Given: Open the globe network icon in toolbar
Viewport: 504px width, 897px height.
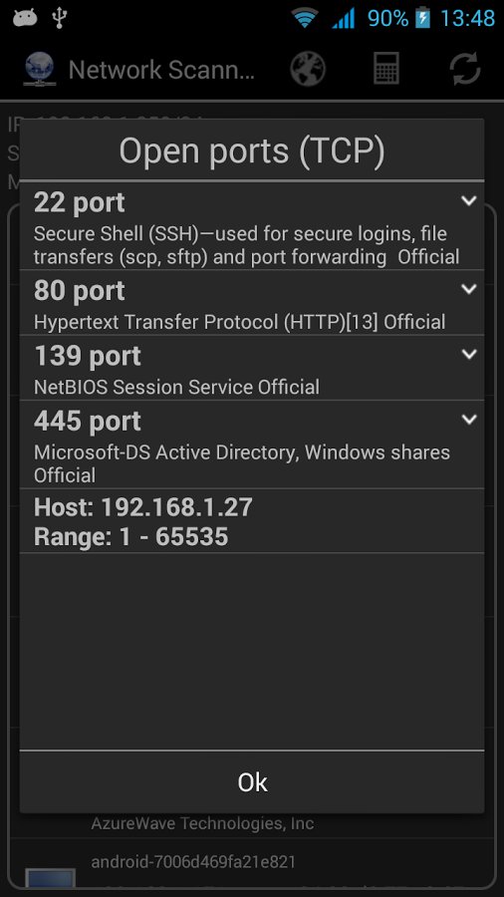Looking at the screenshot, I should point(308,69).
